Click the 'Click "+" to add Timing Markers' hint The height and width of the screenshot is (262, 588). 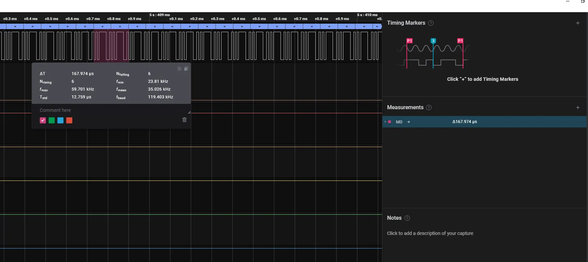click(483, 79)
